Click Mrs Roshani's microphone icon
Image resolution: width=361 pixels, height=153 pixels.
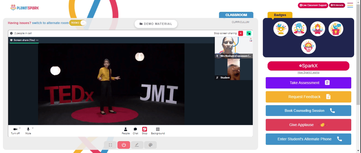[217, 56]
